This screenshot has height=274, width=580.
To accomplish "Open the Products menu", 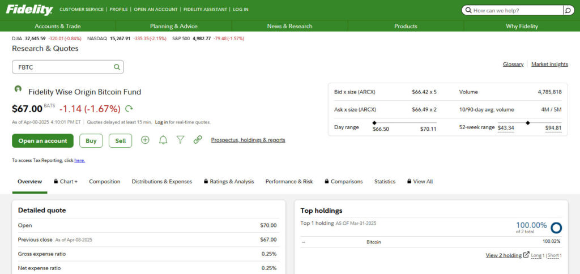I will point(406,26).
